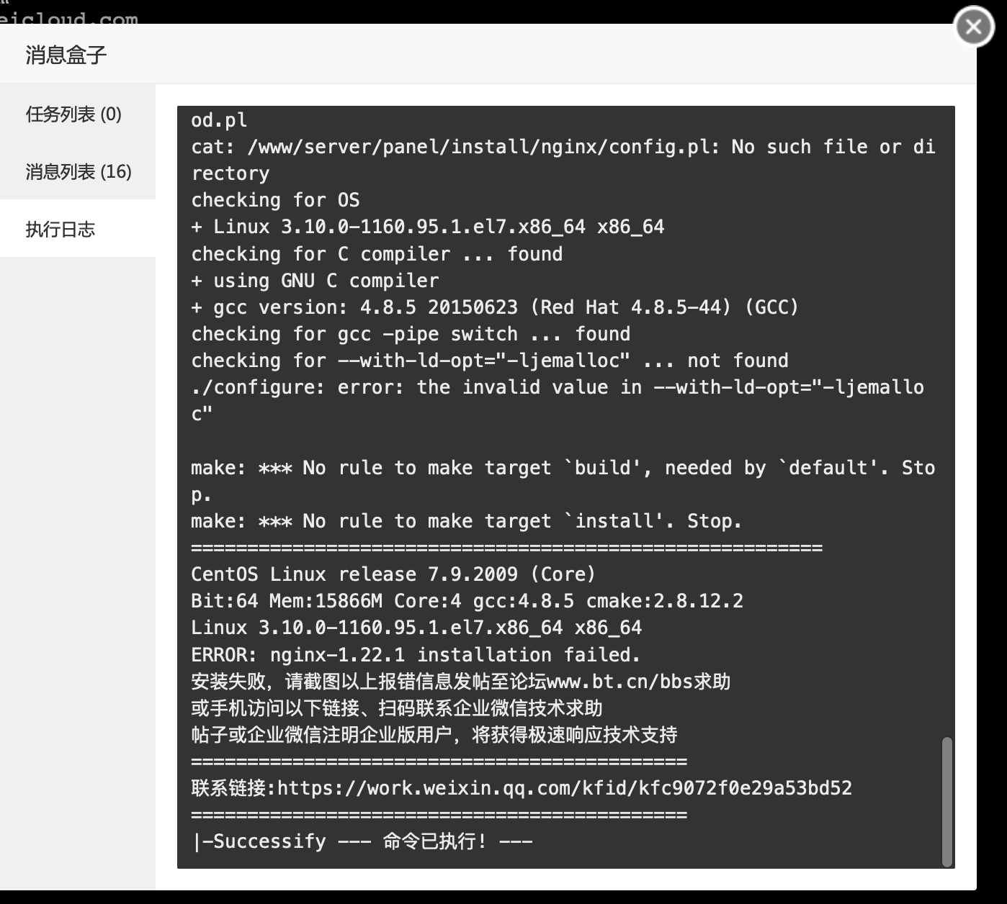
Task: Close the 消息盒子 dialog with the X icon
Action: (973, 27)
